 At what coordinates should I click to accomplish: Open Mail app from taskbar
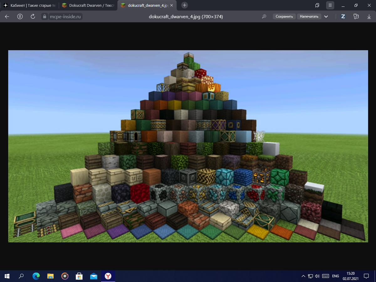94,276
